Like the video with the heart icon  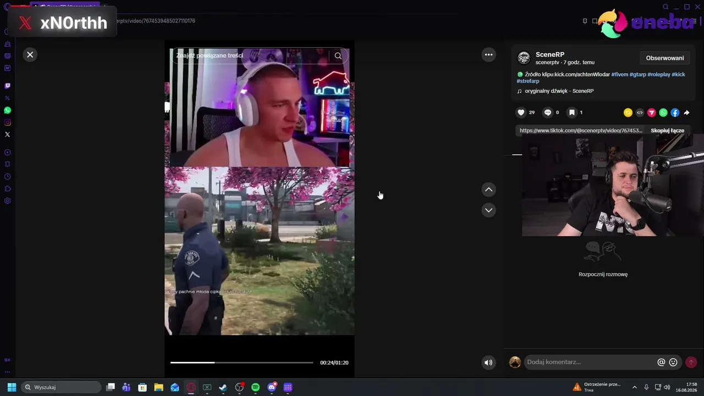(521, 112)
